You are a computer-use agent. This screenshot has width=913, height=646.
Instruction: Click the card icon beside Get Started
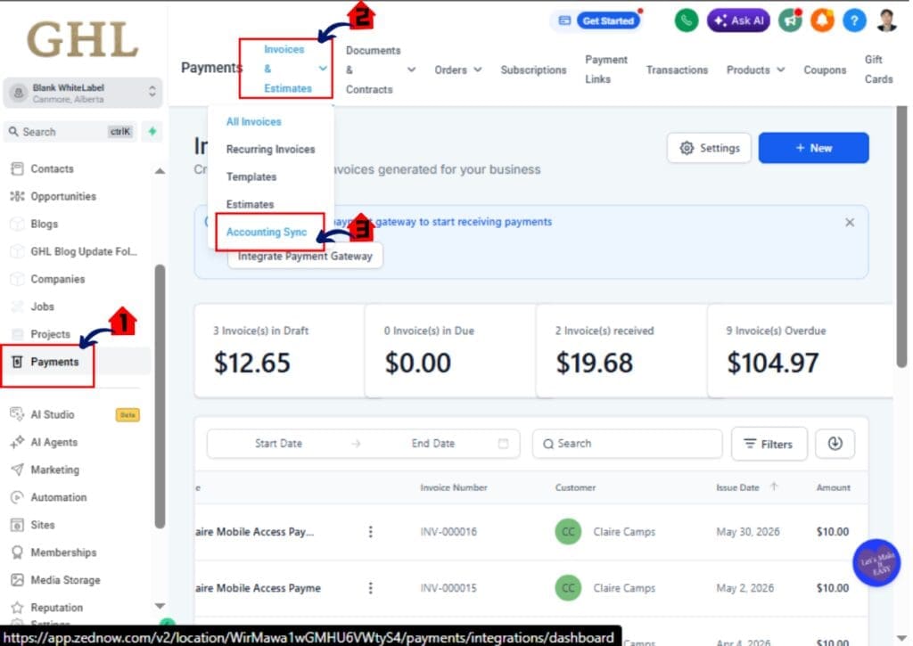tap(564, 21)
